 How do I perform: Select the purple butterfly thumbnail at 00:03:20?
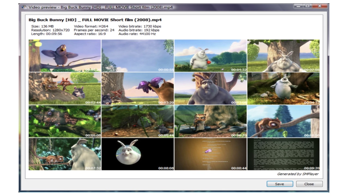click(x=138, y=88)
